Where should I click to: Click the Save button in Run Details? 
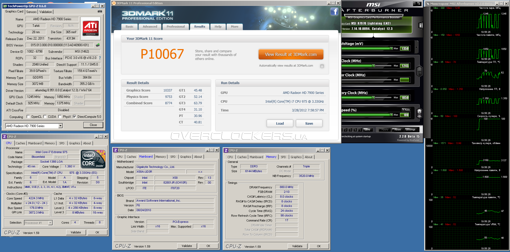coord(309,123)
